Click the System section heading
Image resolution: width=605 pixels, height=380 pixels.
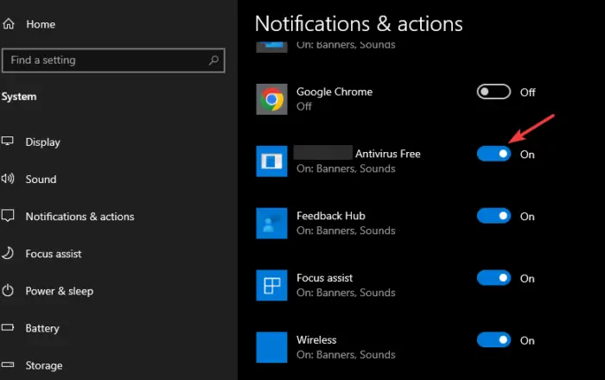click(x=19, y=97)
